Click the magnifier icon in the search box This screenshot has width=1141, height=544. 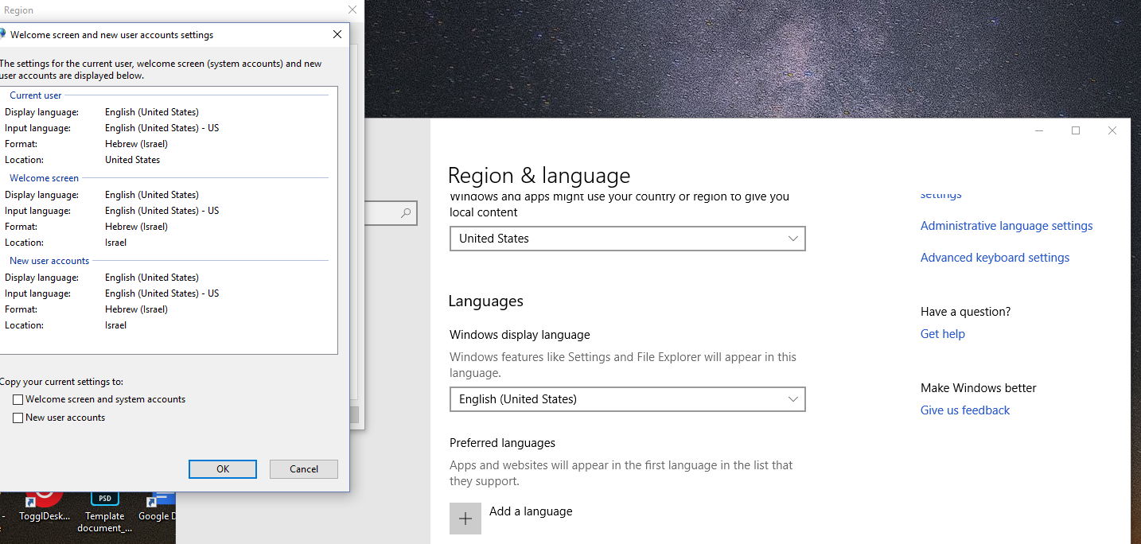[x=406, y=213]
